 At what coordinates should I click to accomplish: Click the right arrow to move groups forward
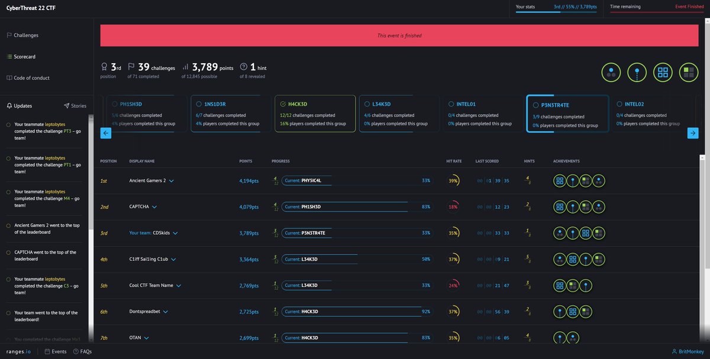693,134
